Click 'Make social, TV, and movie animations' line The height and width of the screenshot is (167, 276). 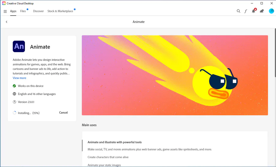coord(150,150)
